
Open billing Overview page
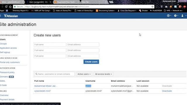(x=4, y=95)
